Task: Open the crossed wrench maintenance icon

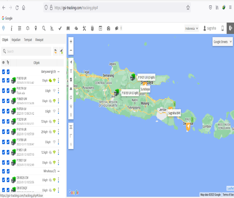Action: (84, 28)
